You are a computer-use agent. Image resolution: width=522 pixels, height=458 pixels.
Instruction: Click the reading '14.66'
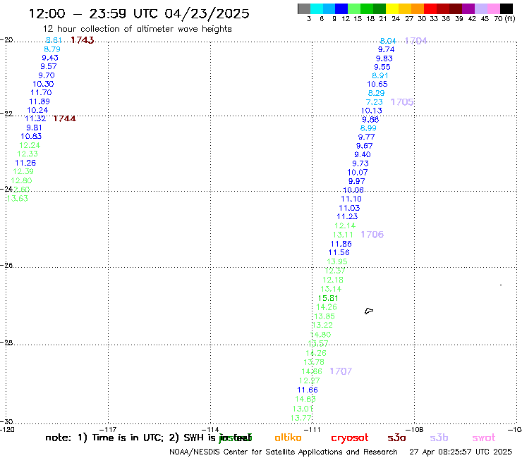point(312,371)
